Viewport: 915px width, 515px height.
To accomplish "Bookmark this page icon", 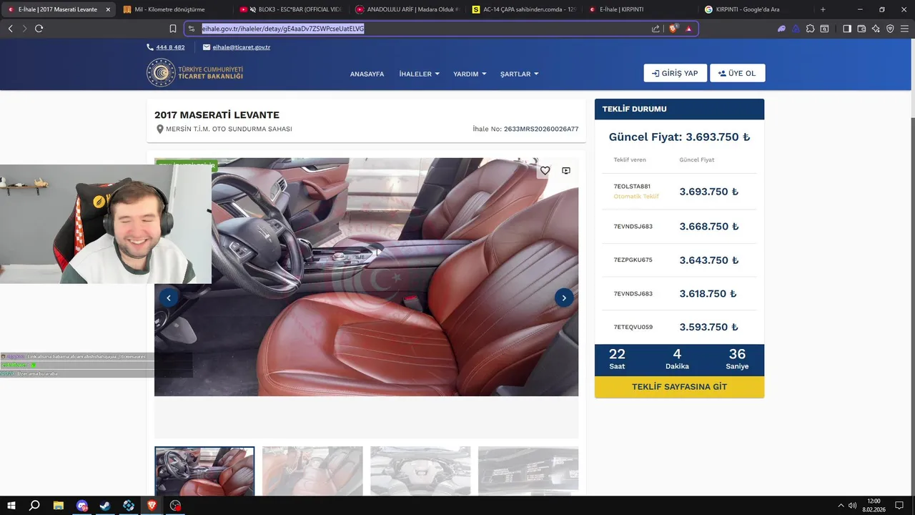I will point(173,29).
